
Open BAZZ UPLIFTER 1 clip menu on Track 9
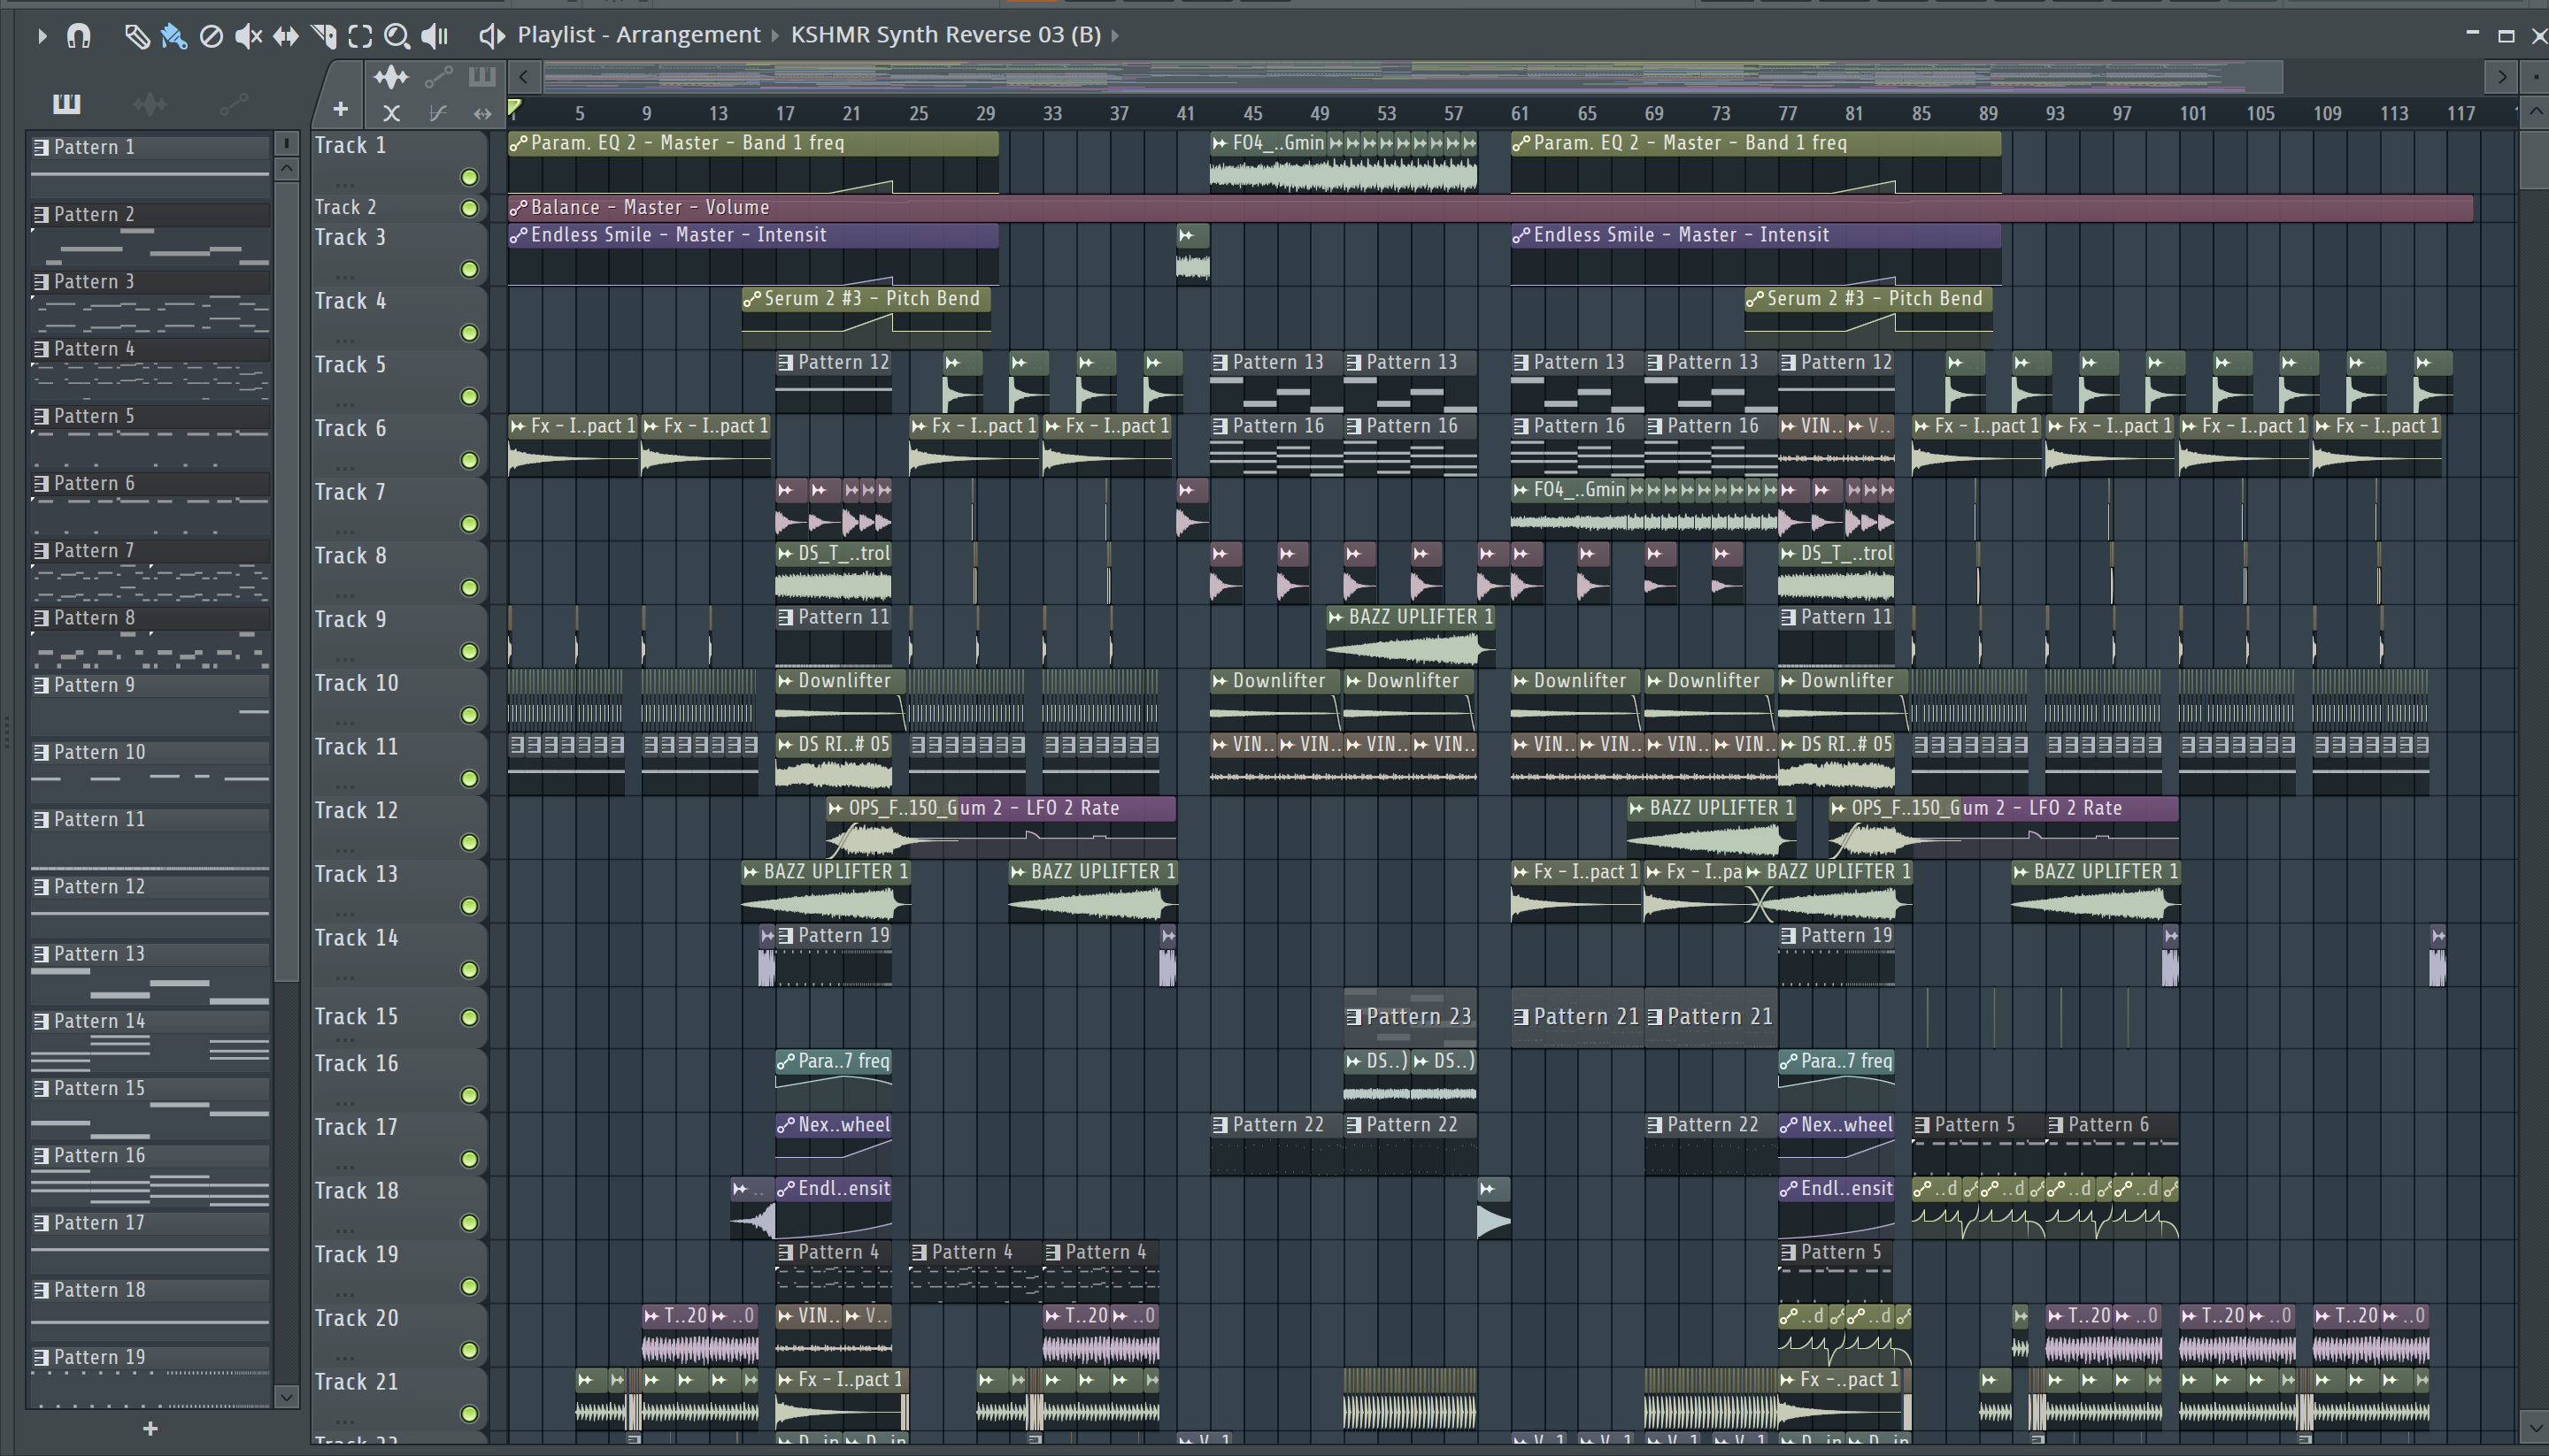(1336, 618)
